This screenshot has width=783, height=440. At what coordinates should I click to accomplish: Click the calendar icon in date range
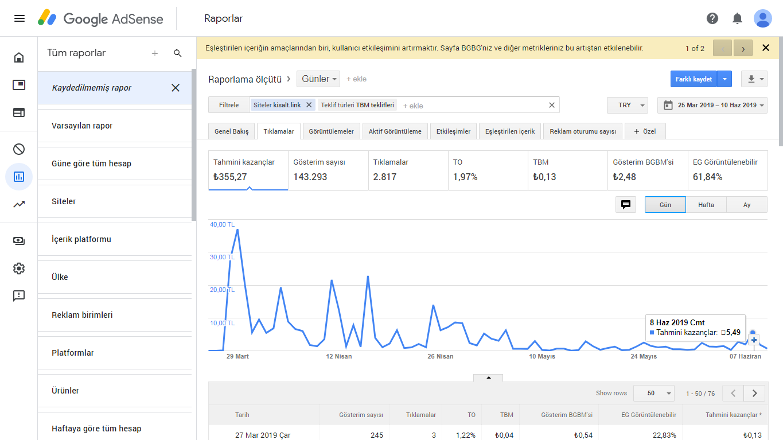pos(668,105)
